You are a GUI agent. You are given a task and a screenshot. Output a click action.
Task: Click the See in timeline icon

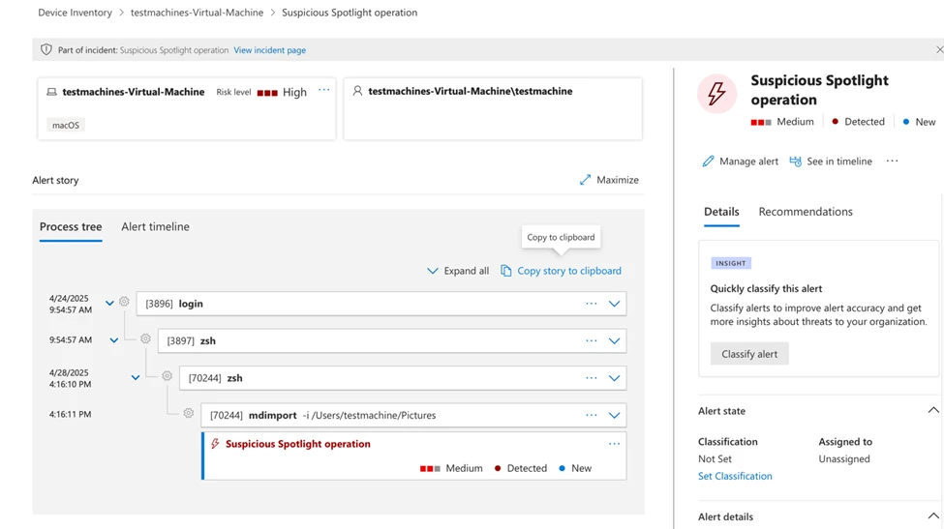pyautogui.click(x=795, y=162)
